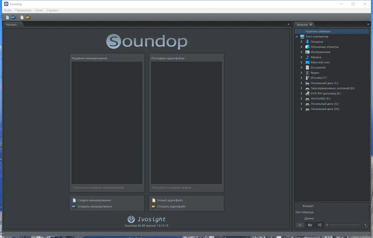
Task: Expand the Локальный диск (C:) node
Action: click(x=302, y=83)
